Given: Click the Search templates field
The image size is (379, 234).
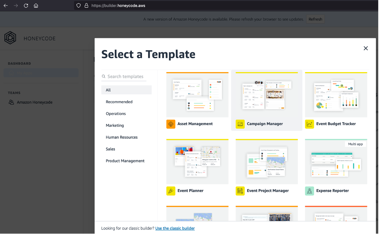Looking at the screenshot, I should [x=124, y=76].
